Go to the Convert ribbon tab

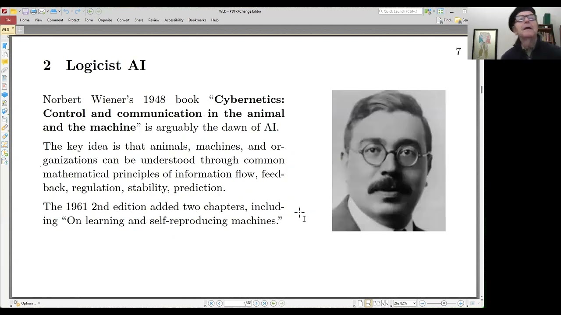123,20
